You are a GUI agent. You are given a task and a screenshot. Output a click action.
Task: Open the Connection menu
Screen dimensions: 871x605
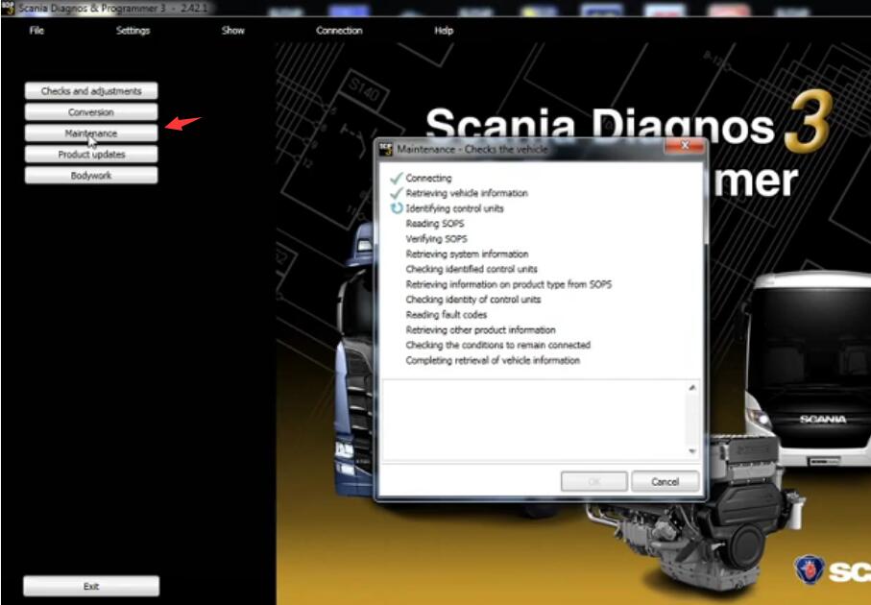click(339, 31)
